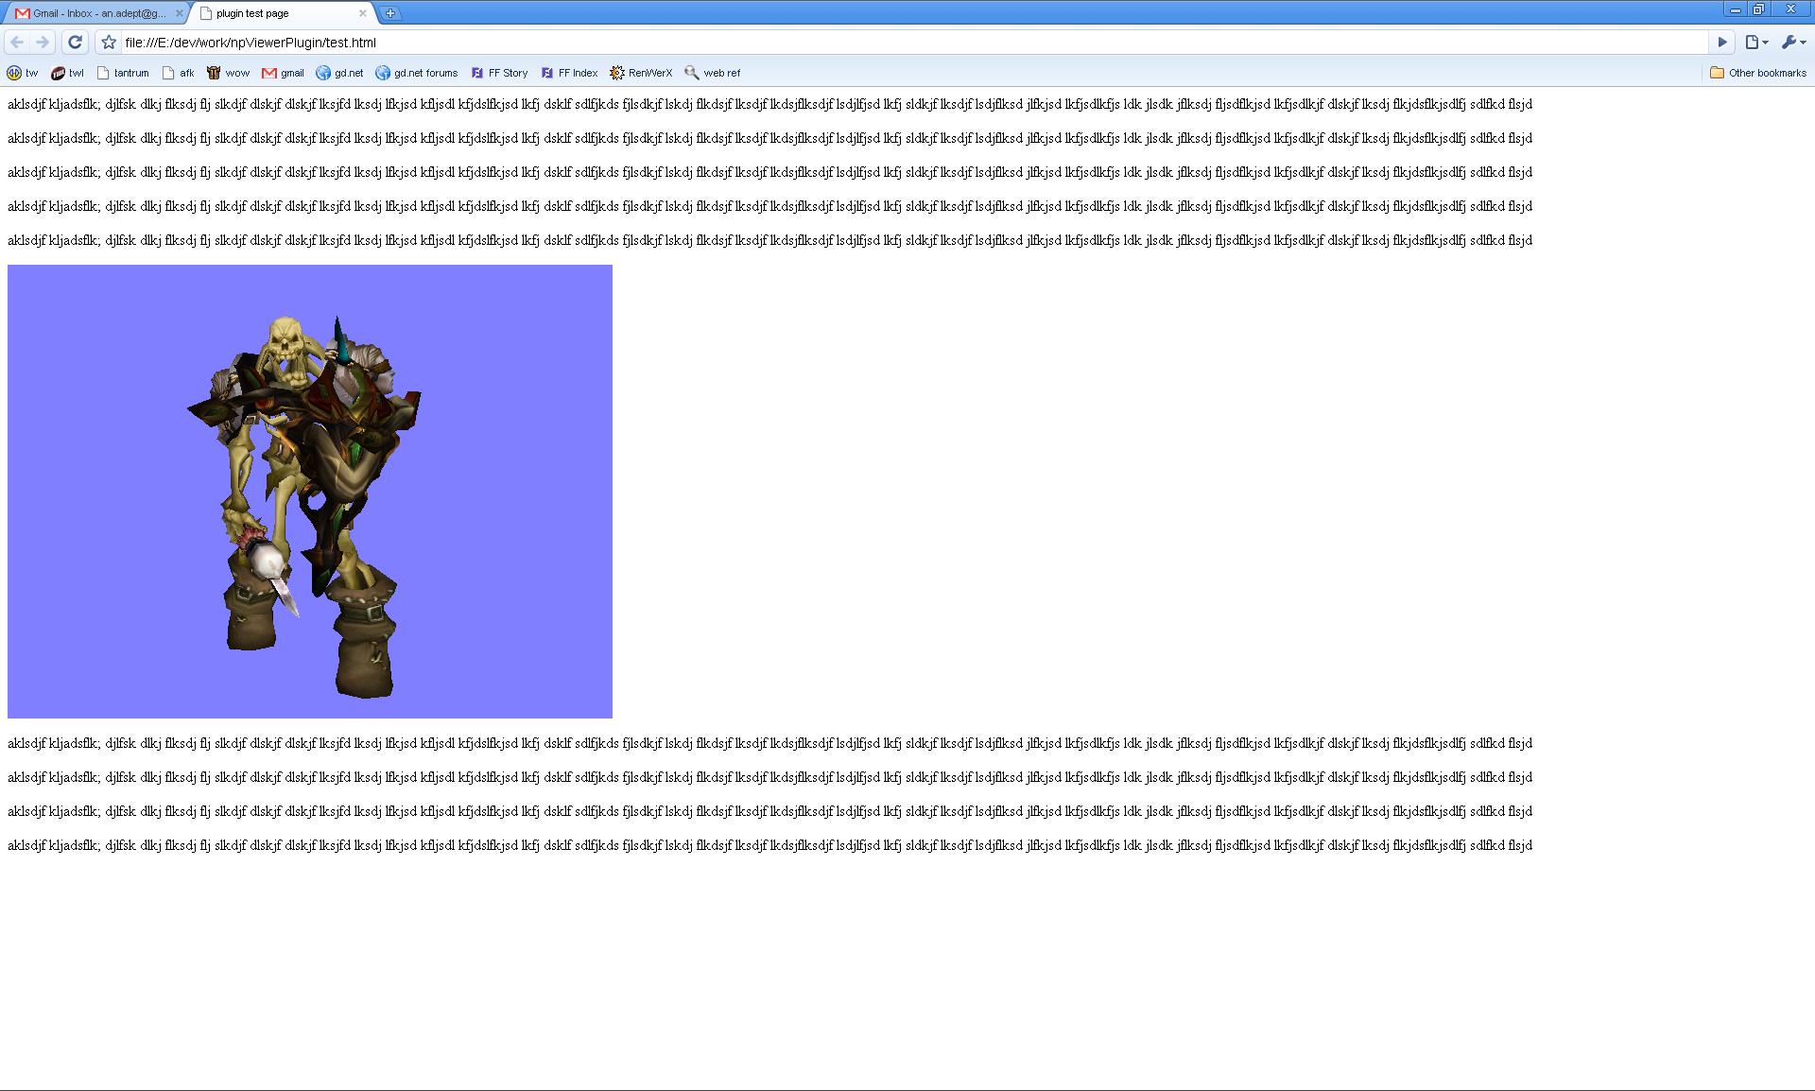Reload the page with the refresh icon
The image size is (1815, 1091).
pyautogui.click(x=76, y=43)
